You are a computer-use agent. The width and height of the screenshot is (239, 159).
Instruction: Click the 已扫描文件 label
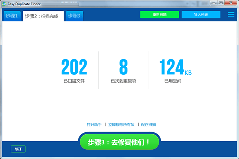coord(74,81)
